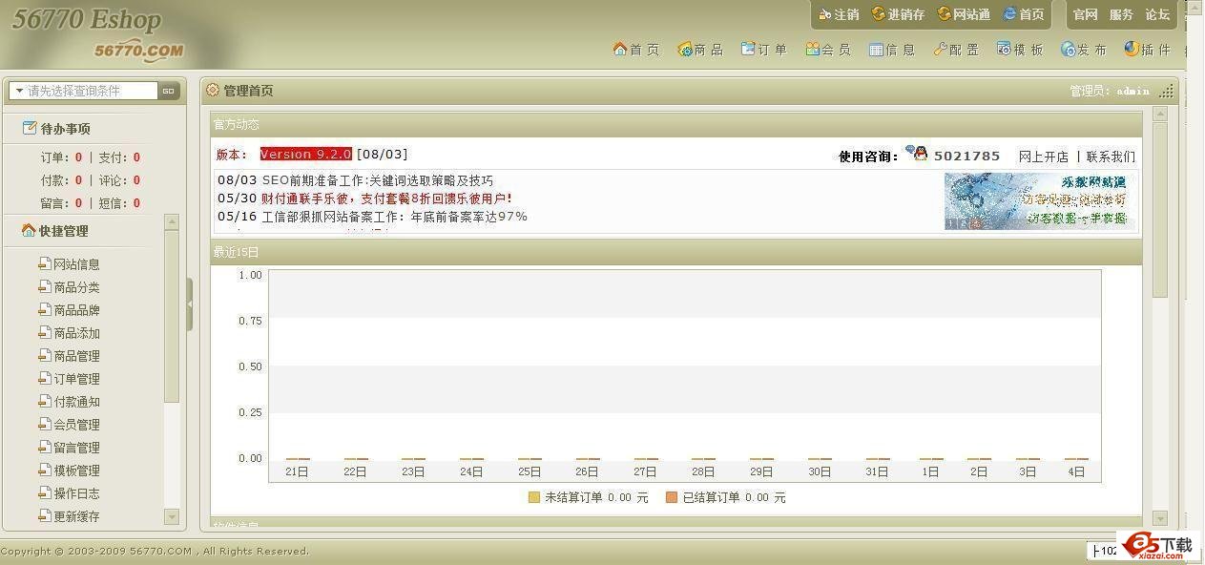This screenshot has width=1205, height=565.
Task: Open the 插件 plugins icon
Action: pos(1132,50)
